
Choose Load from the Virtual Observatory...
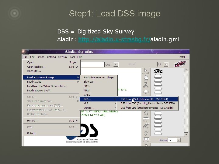[x=51, y=86]
